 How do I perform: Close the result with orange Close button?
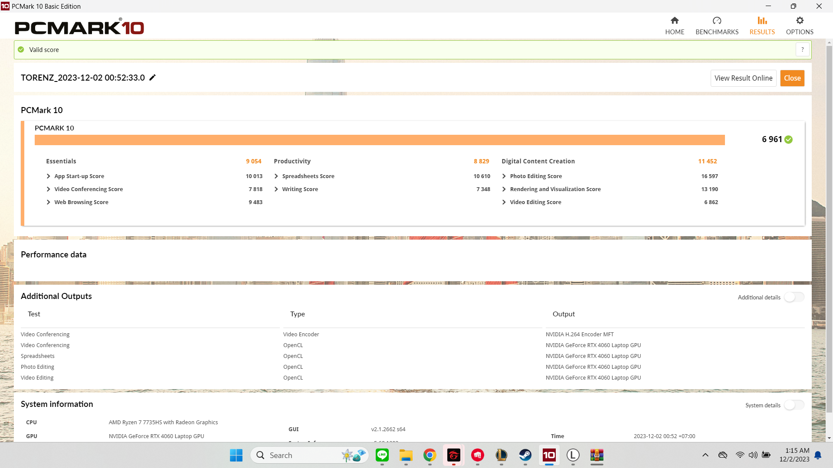tap(792, 78)
